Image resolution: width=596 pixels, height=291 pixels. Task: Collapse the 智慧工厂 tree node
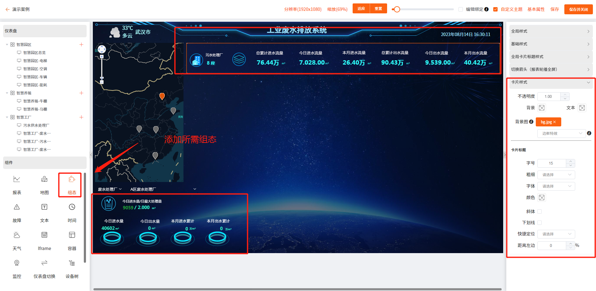[7, 117]
